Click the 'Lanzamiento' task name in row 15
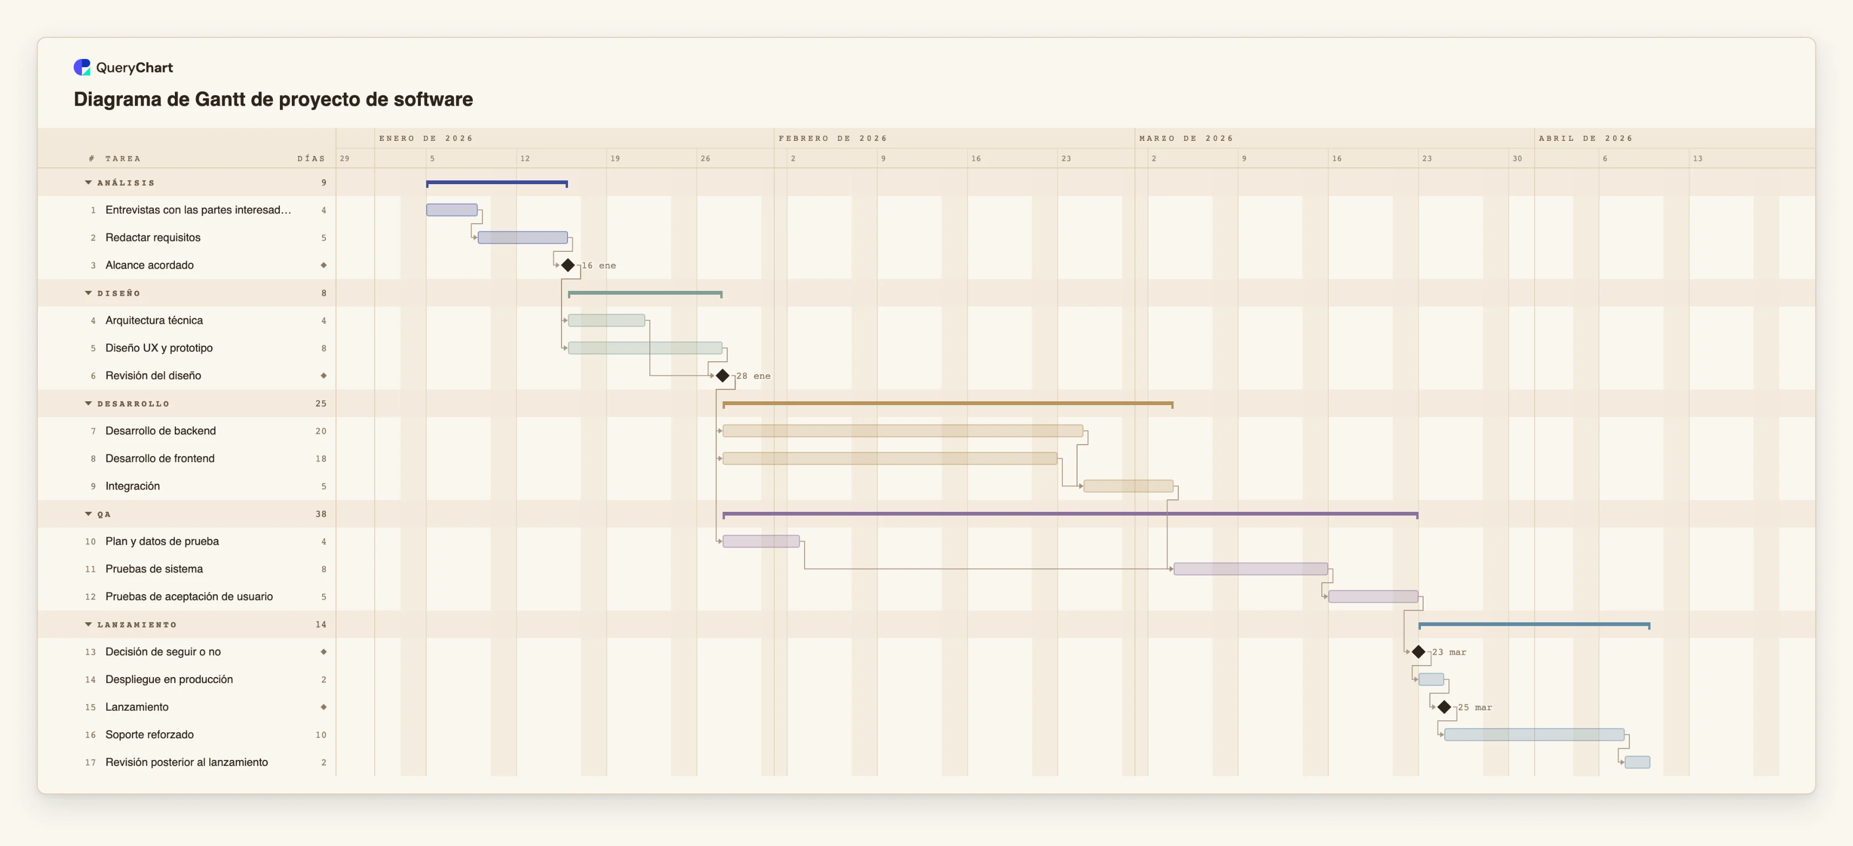Image resolution: width=1853 pixels, height=846 pixels. pyautogui.click(x=136, y=707)
